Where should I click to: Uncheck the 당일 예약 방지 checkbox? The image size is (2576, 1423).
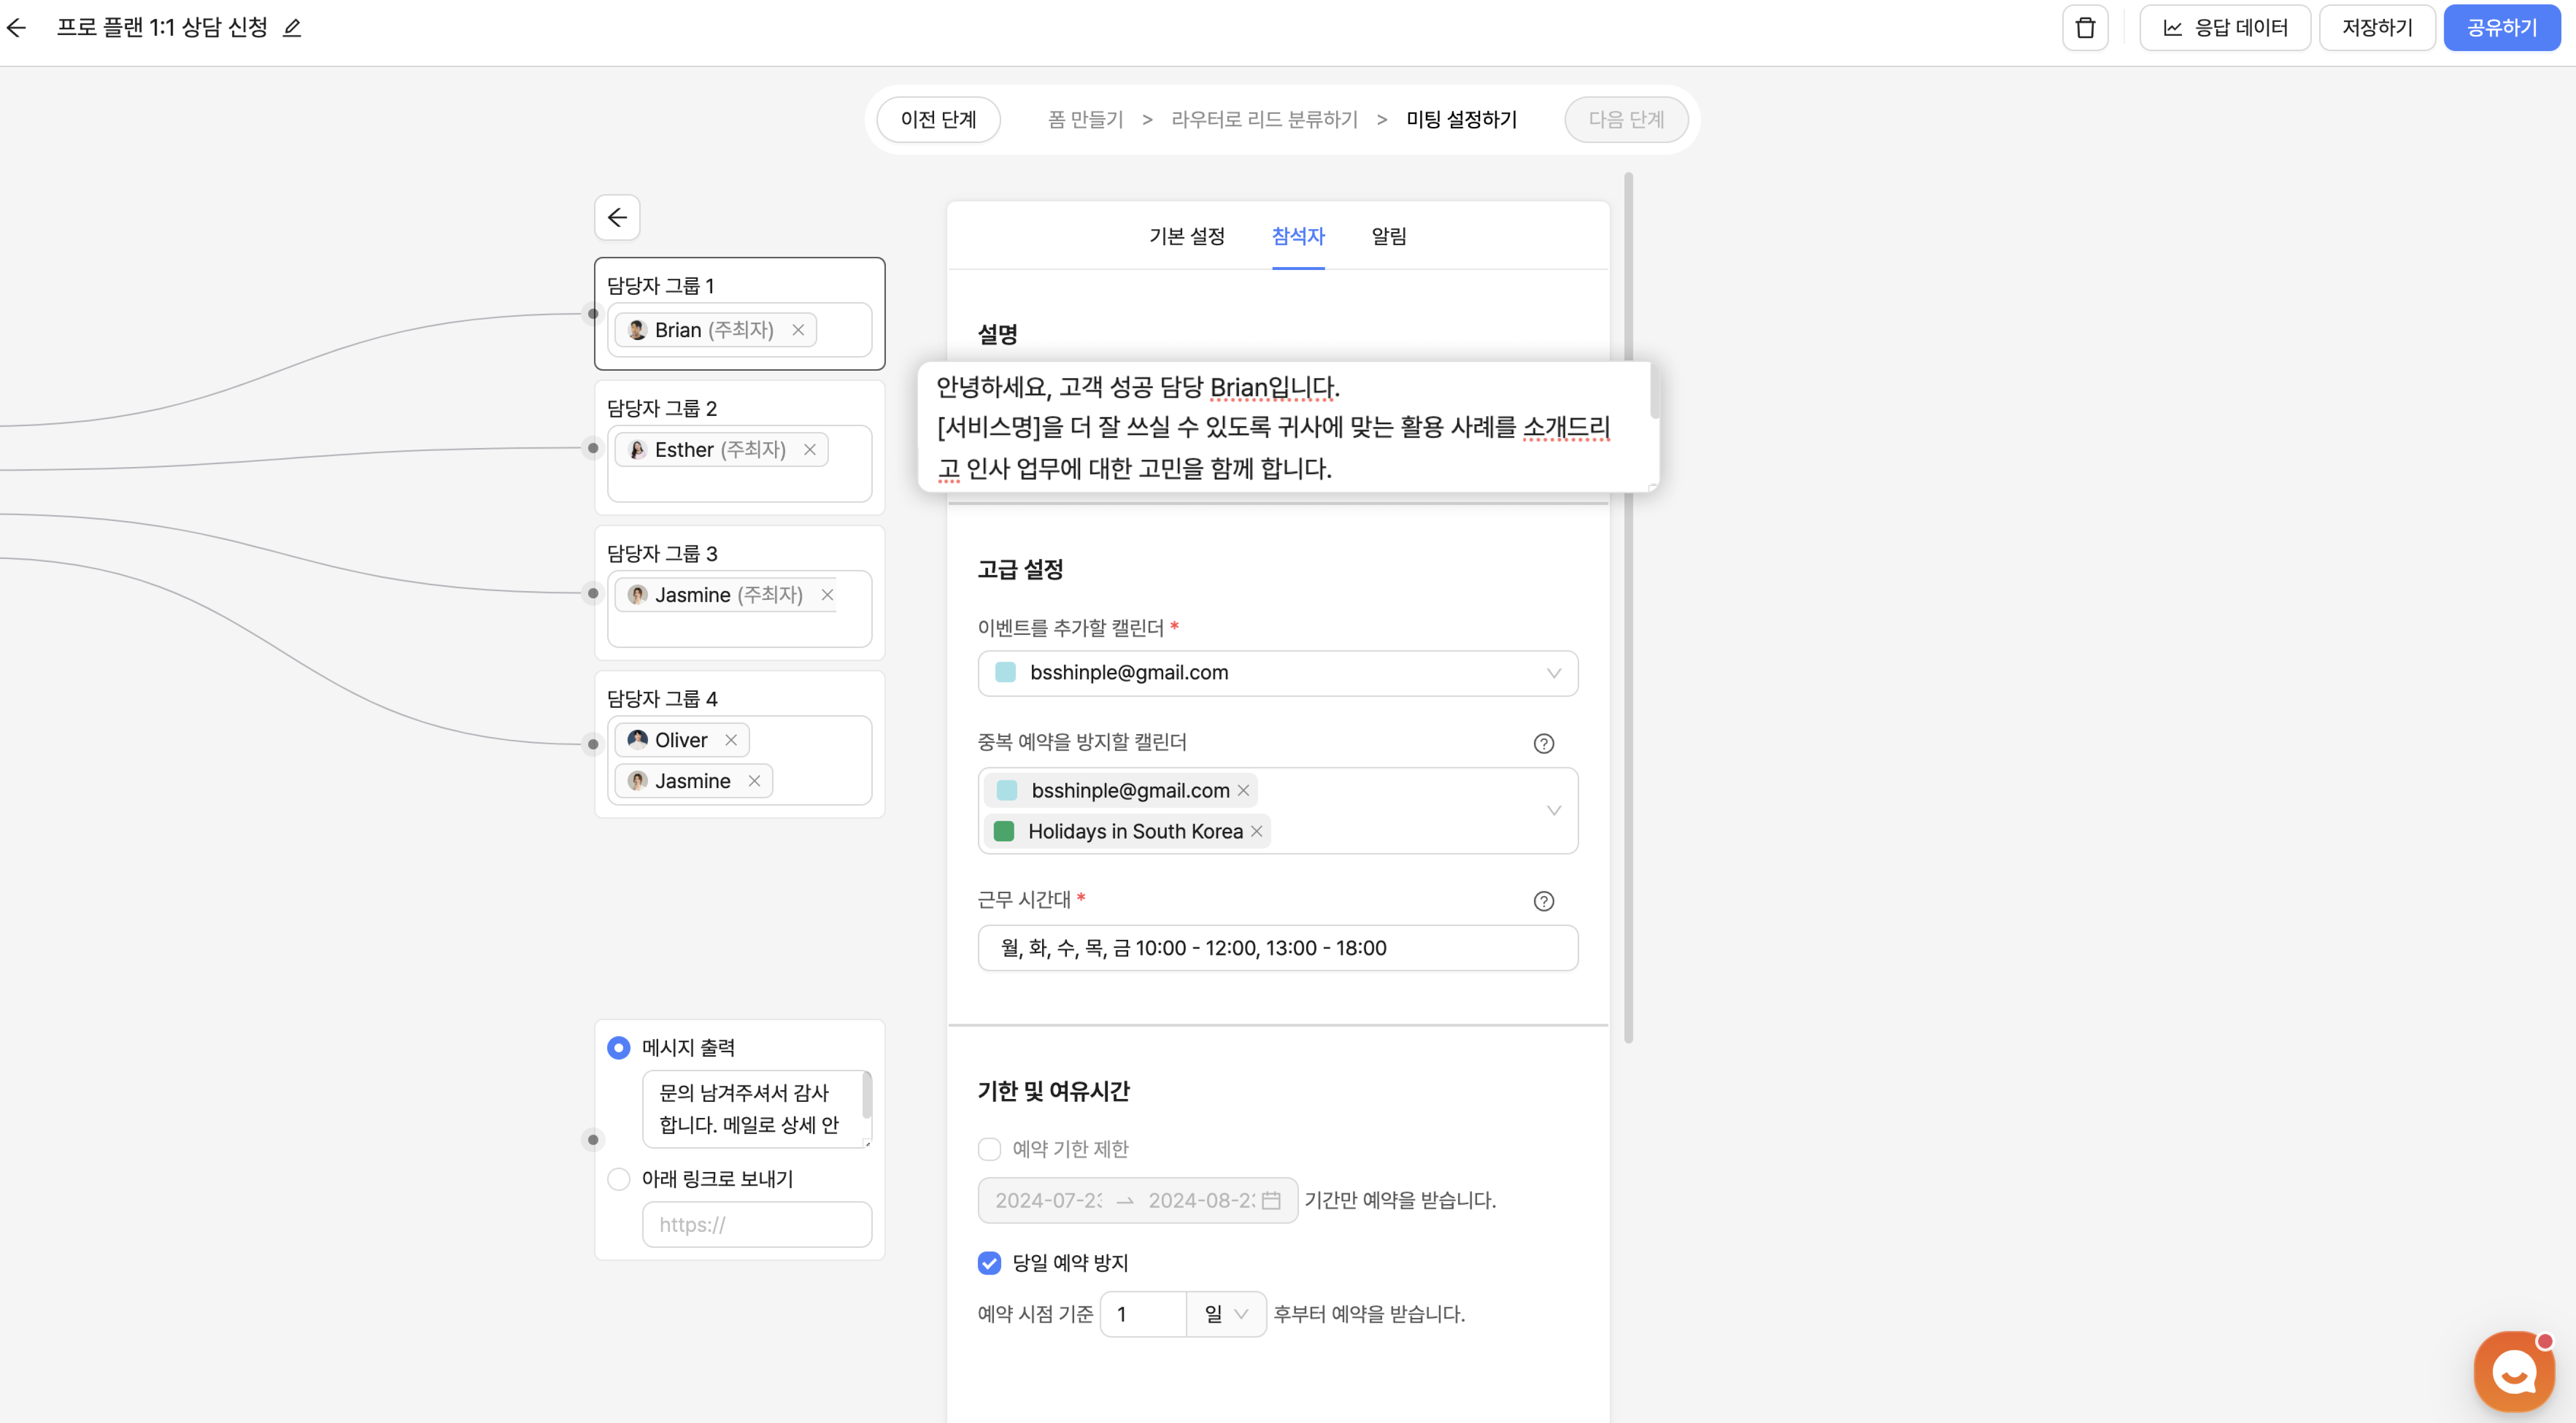tap(989, 1263)
